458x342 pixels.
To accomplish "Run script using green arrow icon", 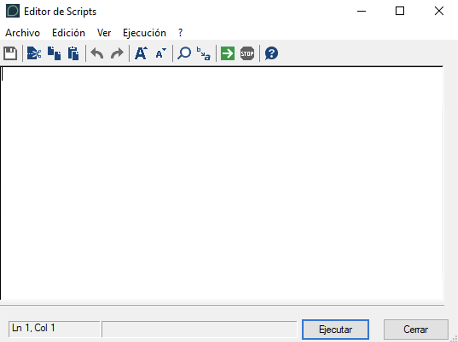I will pyautogui.click(x=228, y=53).
